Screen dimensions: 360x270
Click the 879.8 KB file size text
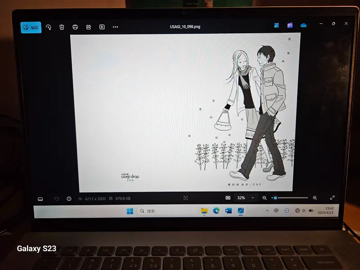click(123, 198)
